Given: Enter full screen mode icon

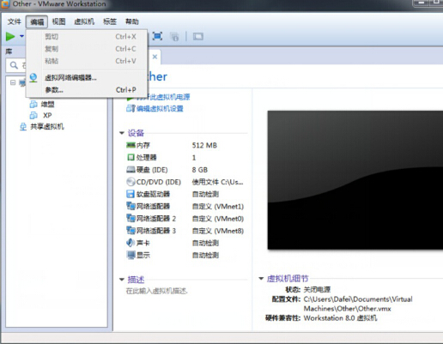Looking at the screenshot, I should (x=157, y=36).
